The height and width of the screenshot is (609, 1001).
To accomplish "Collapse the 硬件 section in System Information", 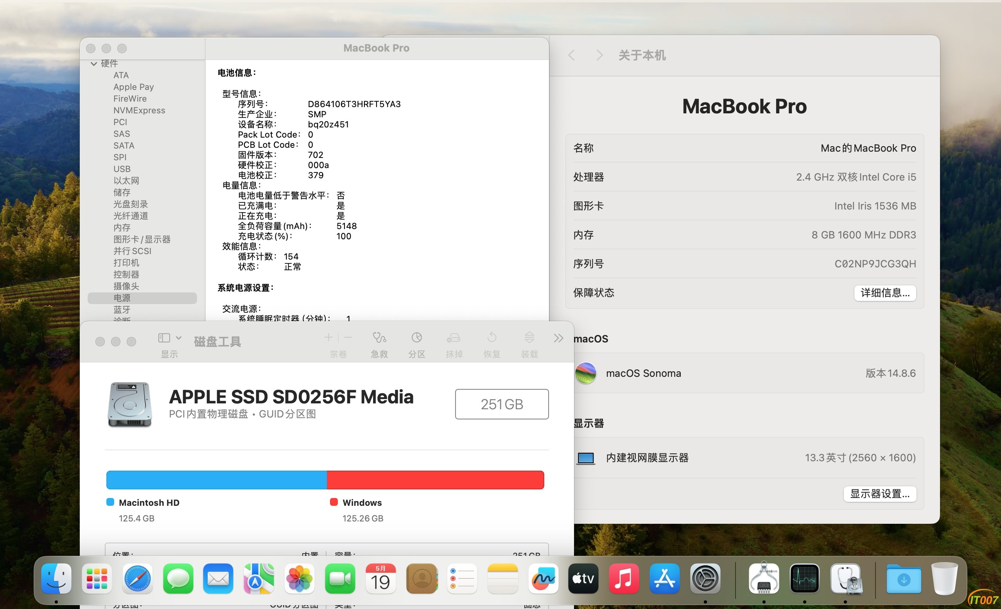I will [94, 64].
